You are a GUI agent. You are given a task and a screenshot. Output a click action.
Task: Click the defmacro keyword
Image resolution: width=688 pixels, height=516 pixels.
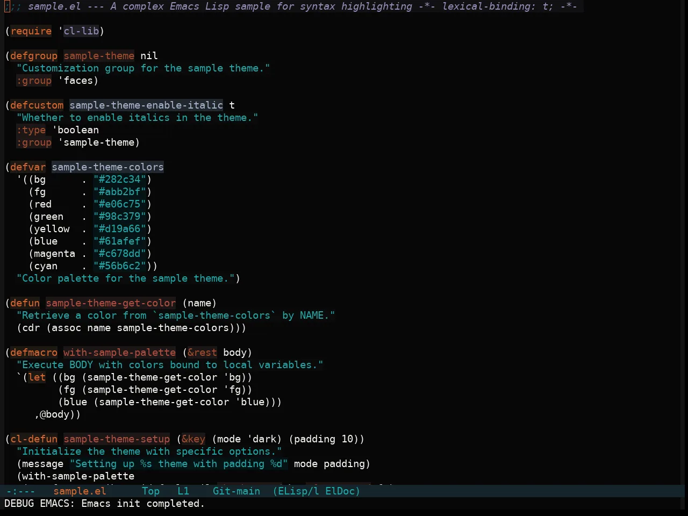(34, 353)
